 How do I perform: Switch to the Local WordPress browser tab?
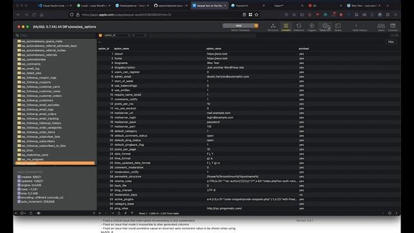(94, 6)
